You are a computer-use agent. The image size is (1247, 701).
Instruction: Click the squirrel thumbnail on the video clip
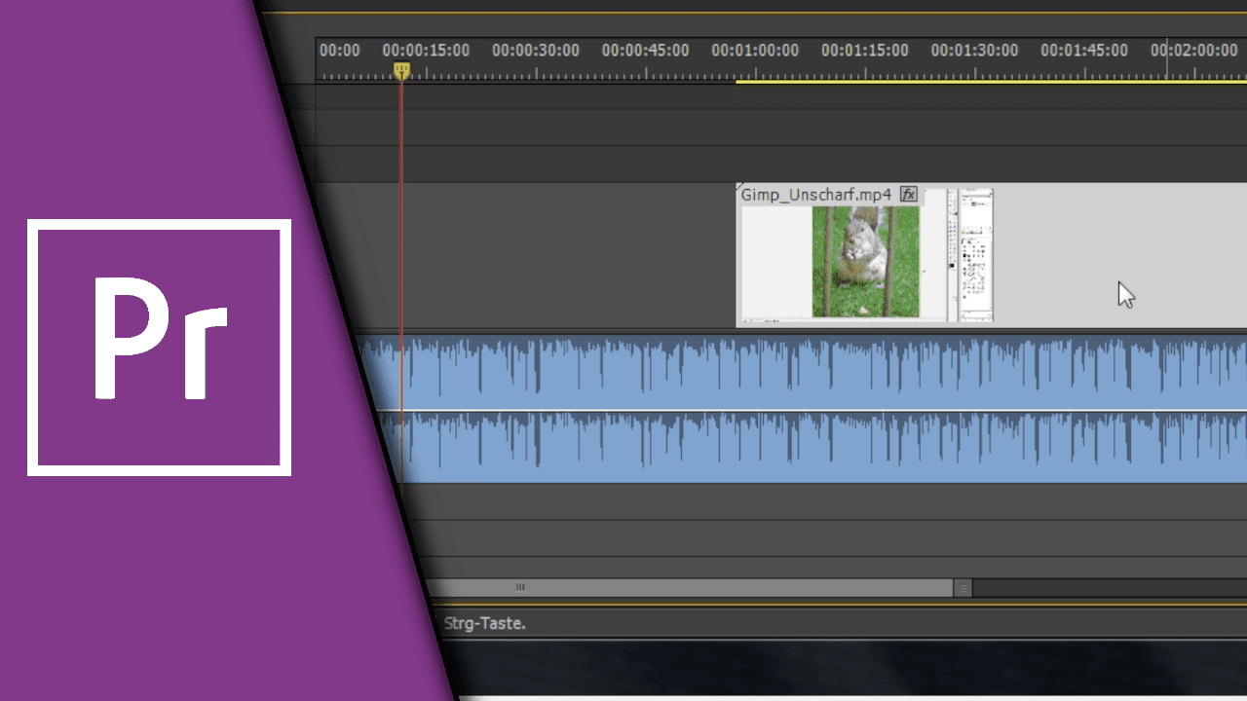coord(866,261)
